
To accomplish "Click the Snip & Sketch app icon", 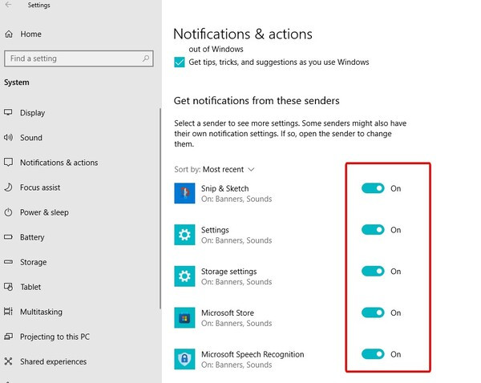I will coord(184,193).
